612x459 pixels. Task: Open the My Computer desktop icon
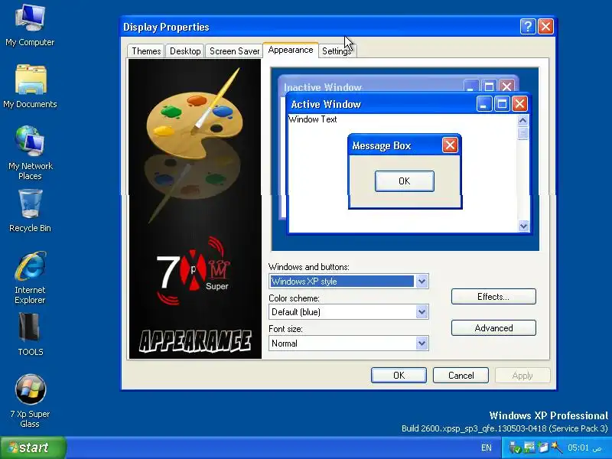30,25
